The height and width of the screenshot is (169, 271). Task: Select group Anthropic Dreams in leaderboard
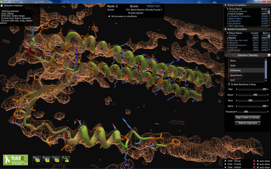[237, 11]
